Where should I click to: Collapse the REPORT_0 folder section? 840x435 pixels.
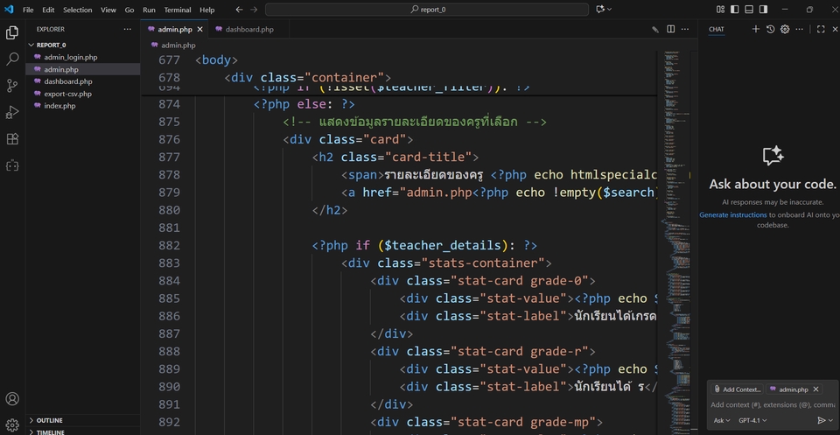click(x=83, y=45)
